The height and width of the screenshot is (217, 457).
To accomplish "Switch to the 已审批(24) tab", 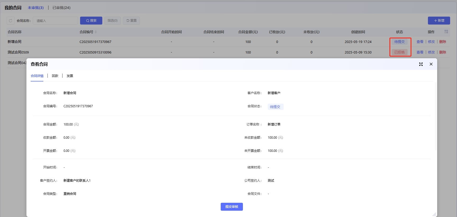I will pos(61,8).
